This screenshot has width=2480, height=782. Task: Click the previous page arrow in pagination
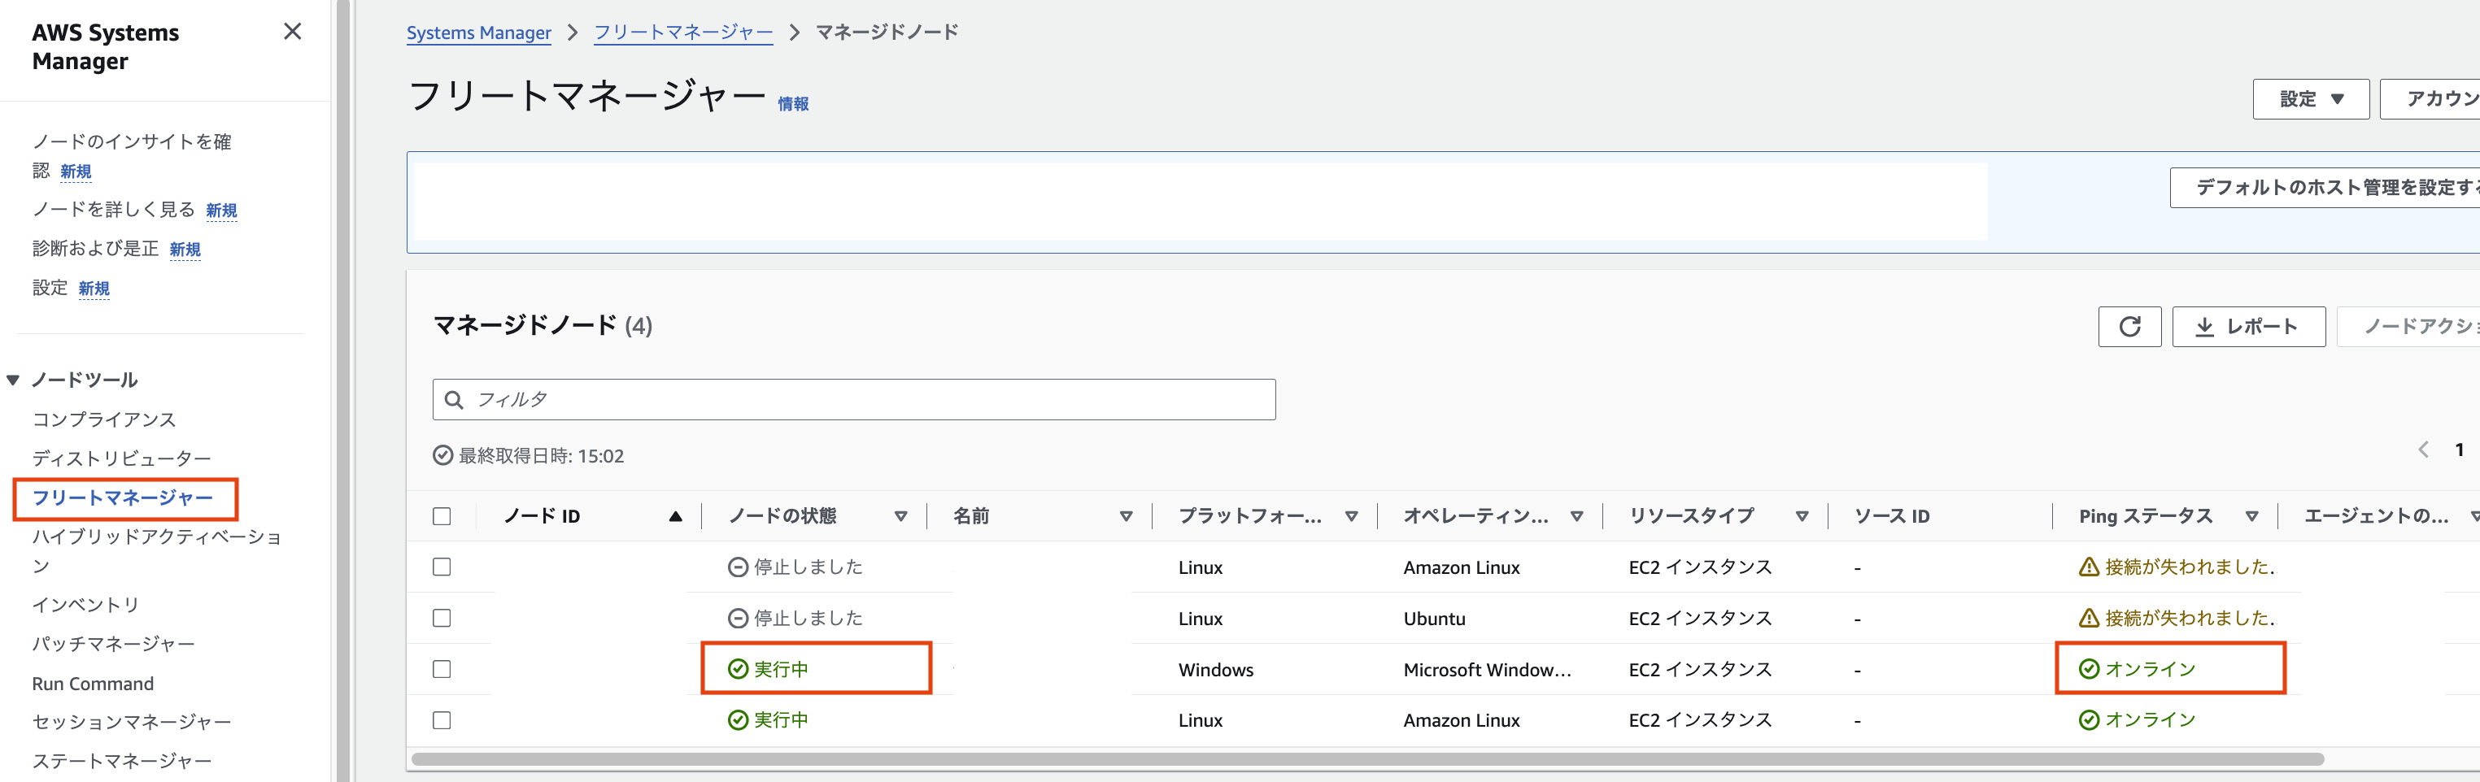pyautogui.click(x=2423, y=450)
